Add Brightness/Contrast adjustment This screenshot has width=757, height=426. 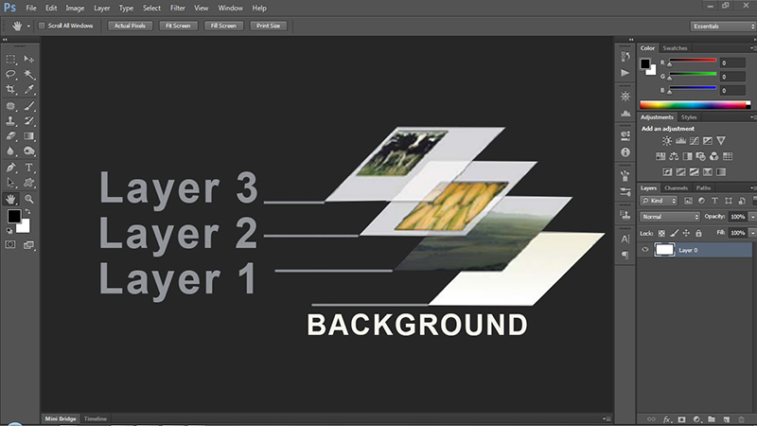click(667, 140)
